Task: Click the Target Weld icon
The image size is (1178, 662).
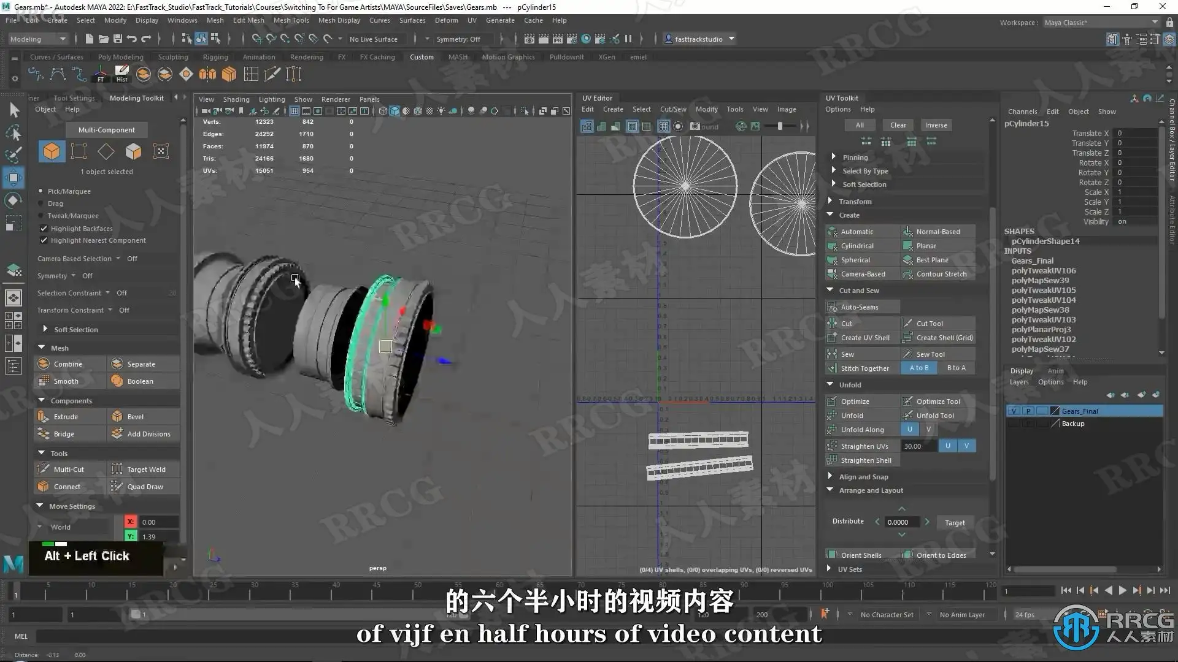Action: (x=117, y=469)
